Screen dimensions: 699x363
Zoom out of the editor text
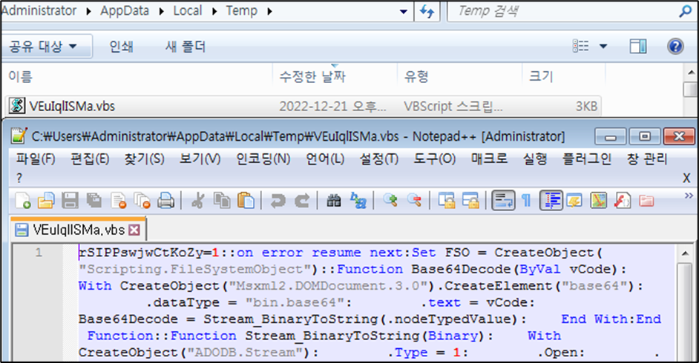pos(414,201)
